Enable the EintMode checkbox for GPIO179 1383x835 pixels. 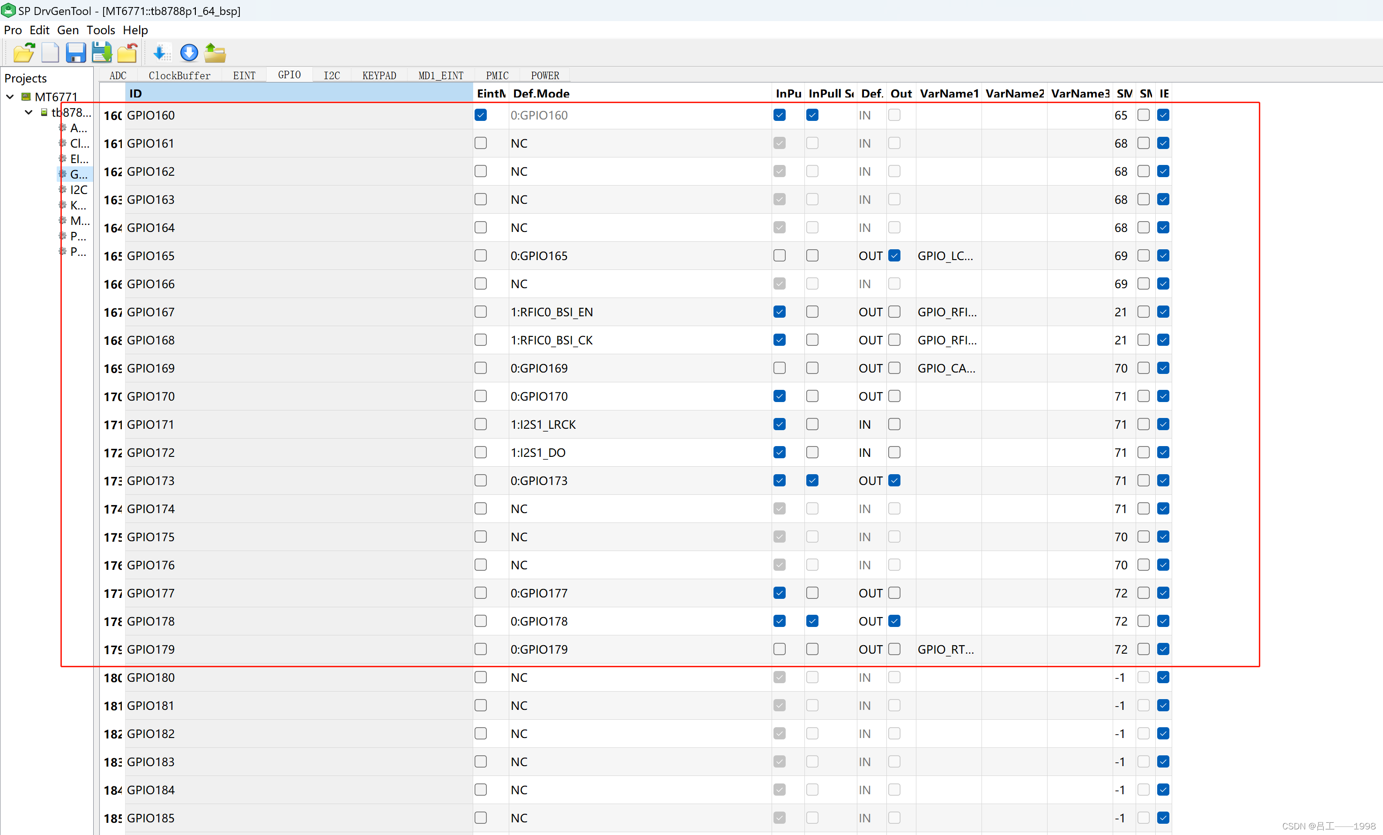pos(481,649)
